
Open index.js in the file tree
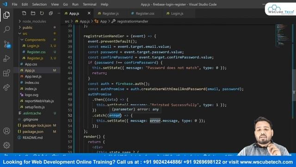click(x=37, y=89)
